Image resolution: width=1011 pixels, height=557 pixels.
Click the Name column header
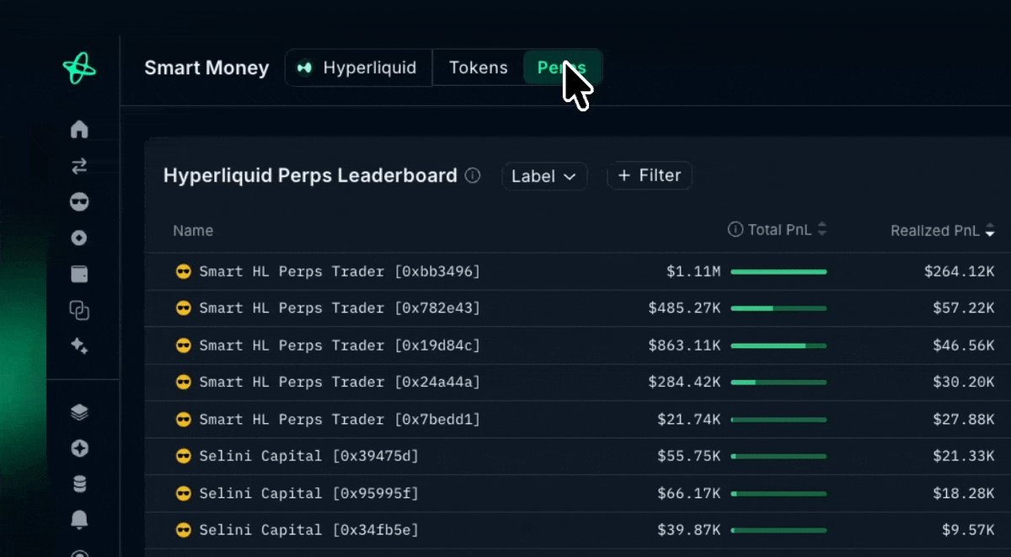coord(193,230)
